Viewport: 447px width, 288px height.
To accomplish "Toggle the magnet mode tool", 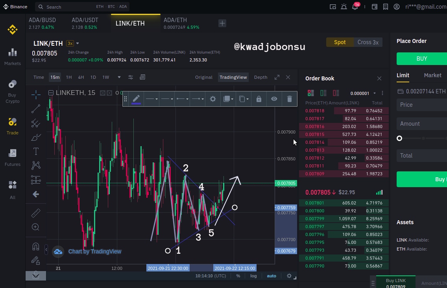I will pos(36,246).
